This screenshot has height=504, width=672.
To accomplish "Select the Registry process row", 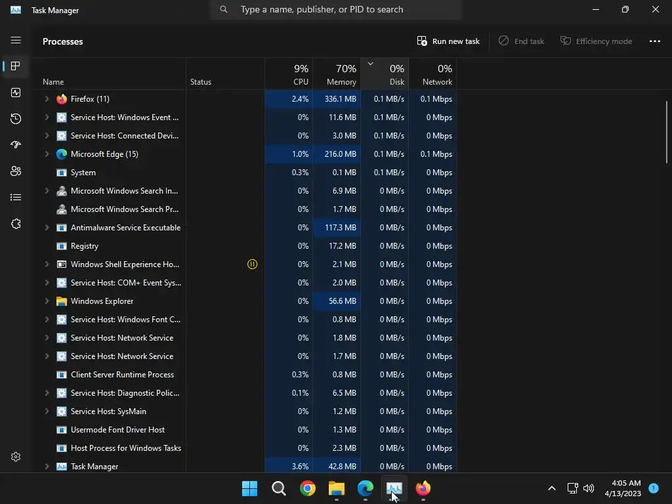I will coord(245,246).
